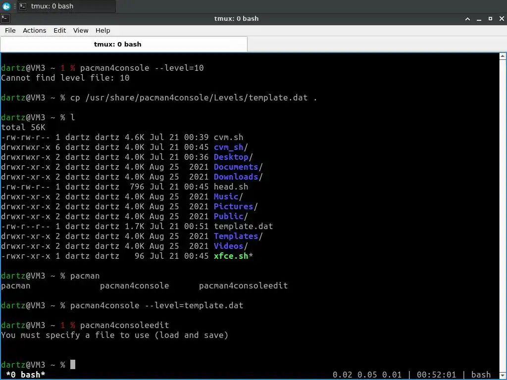The image size is (507, 380).
Task: Maximize the terminal window
Action: click(x=490, y=19)
